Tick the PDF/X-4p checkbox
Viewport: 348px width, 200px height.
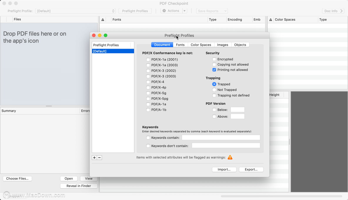click(148, 87)
